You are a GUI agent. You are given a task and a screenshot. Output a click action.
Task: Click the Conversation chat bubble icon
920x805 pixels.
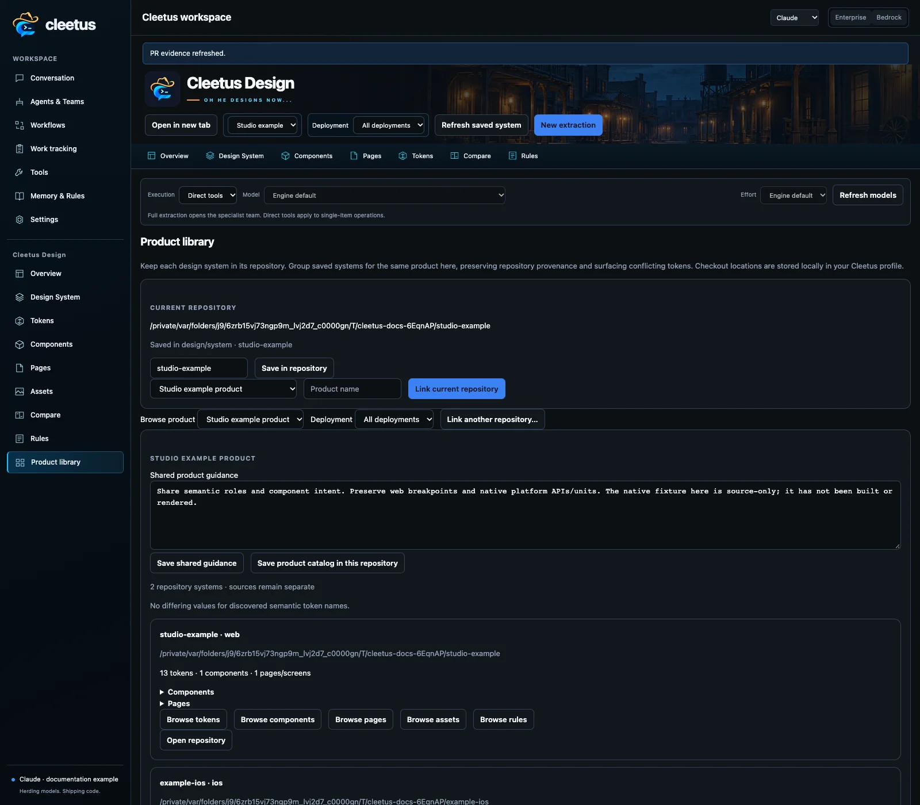coord(20,78)
